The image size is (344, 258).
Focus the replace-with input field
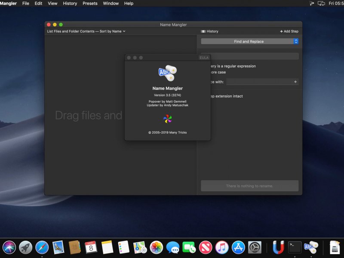point(259,82)
